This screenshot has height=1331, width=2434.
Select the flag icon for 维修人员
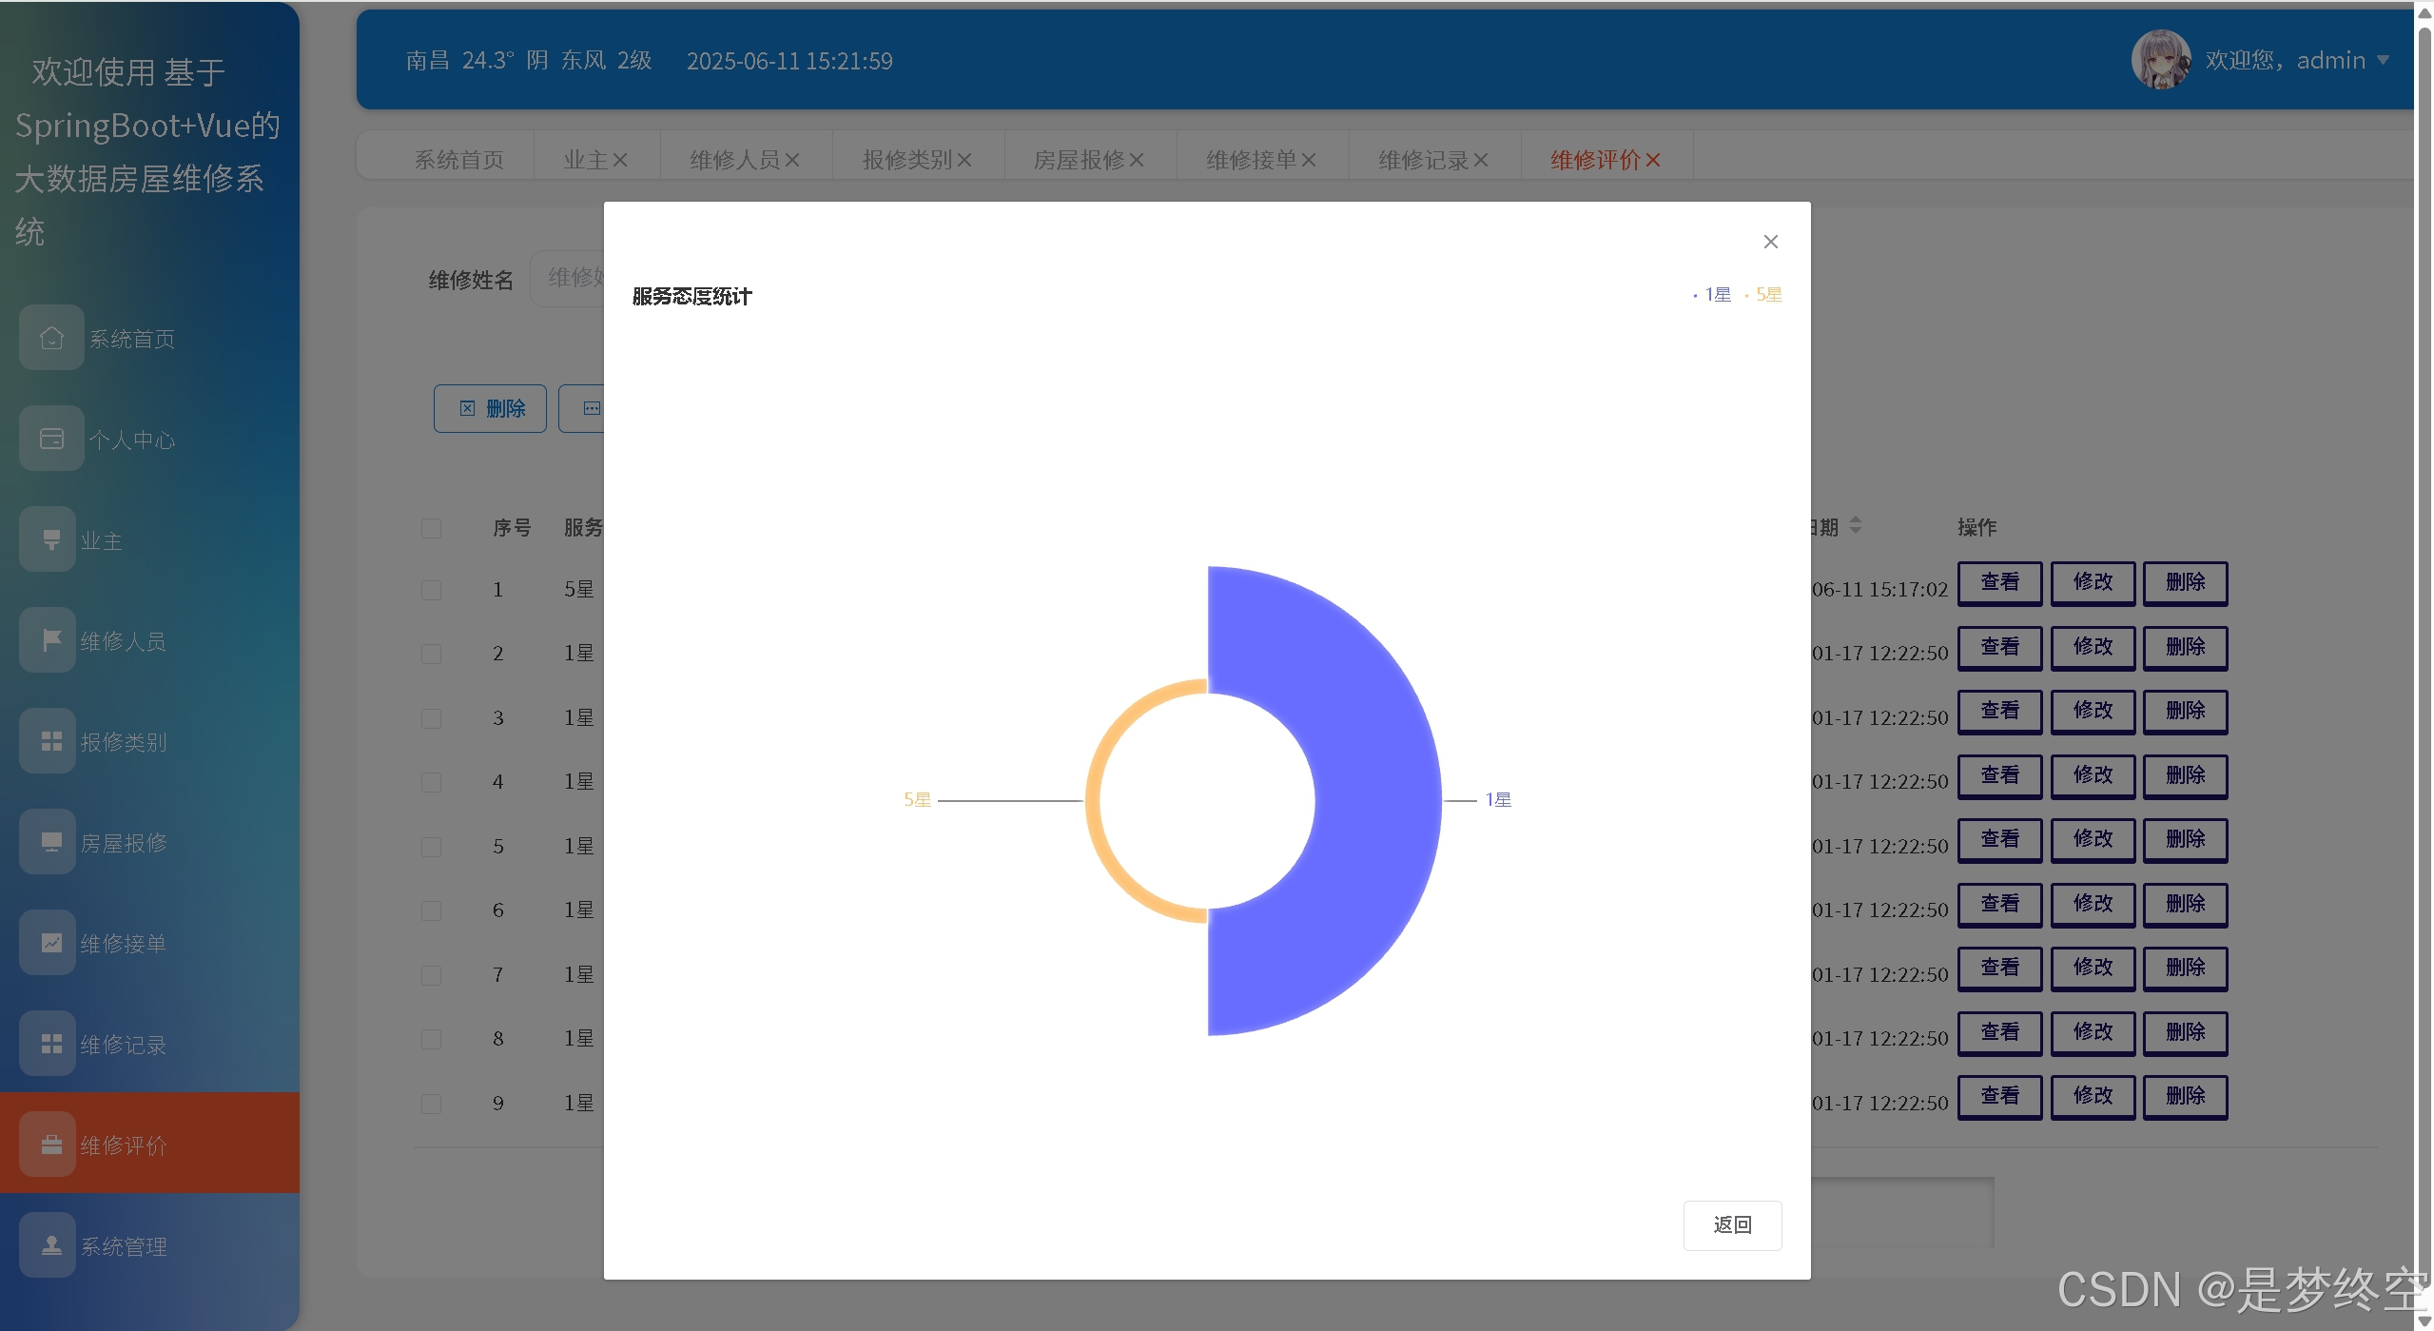[51, 640]
